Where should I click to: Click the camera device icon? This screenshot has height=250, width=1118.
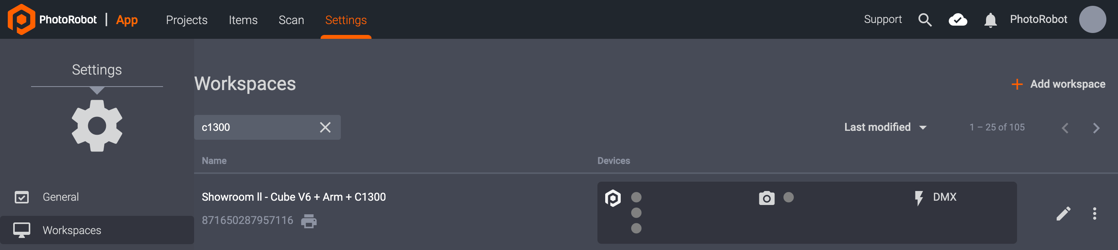[x=766, y=198]
